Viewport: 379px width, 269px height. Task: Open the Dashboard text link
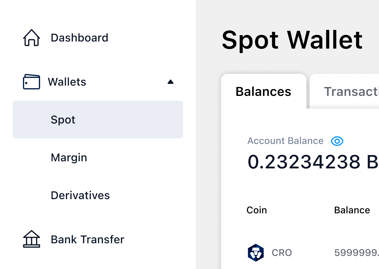pos(79,38)
